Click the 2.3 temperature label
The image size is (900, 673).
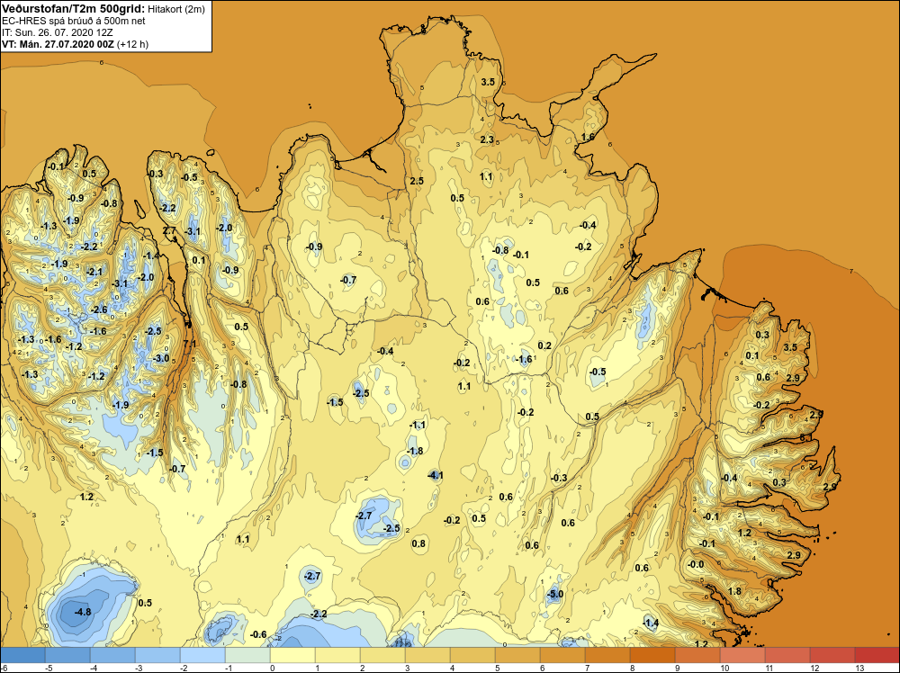pos(487,139)
